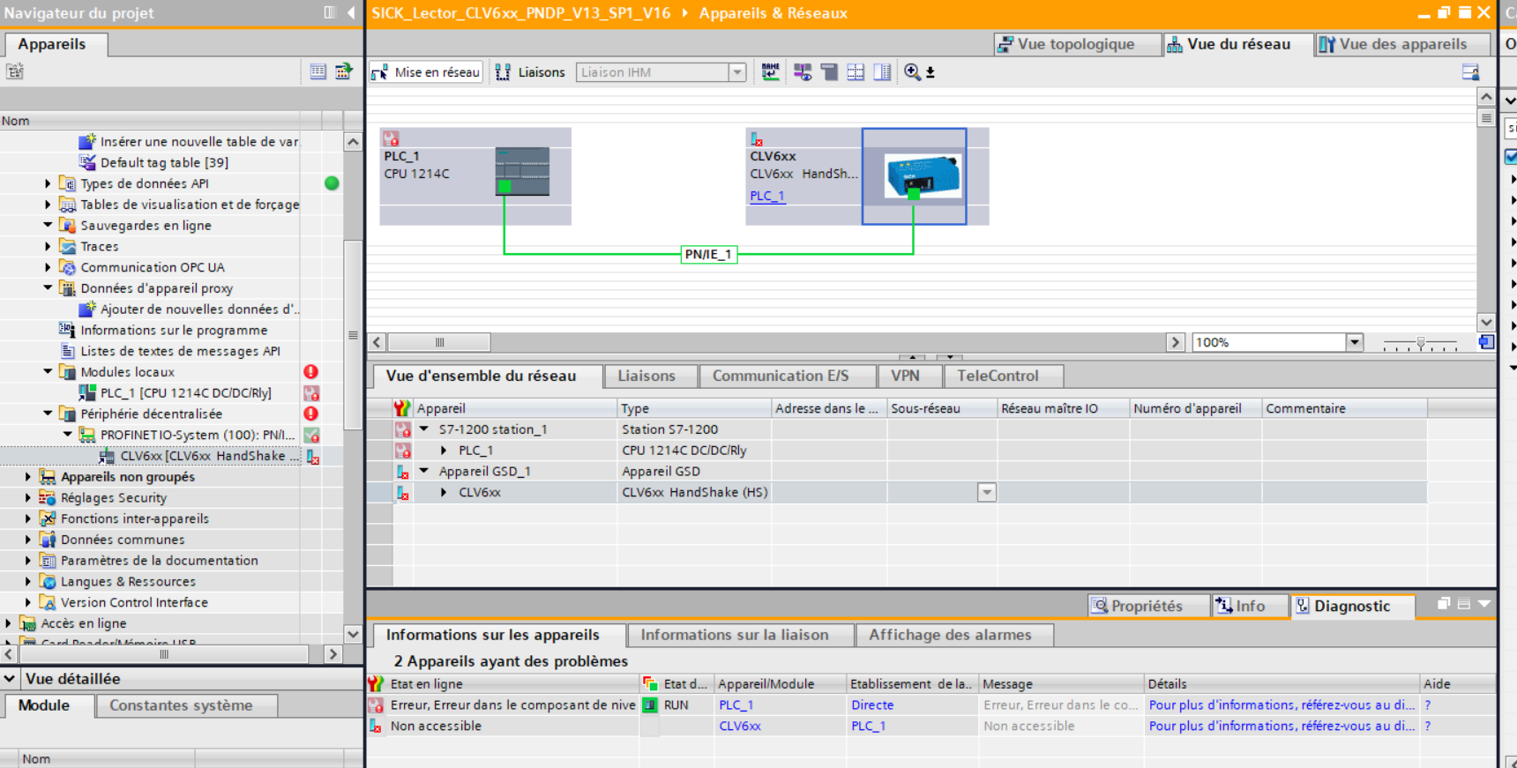Click the CLV6xx not-accessible status icon in network view

pyautogui.click(x=757, y=139)
